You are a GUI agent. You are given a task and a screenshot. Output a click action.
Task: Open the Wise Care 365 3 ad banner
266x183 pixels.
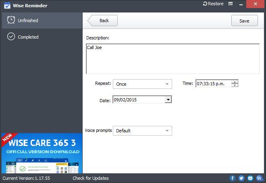(41, 153)
